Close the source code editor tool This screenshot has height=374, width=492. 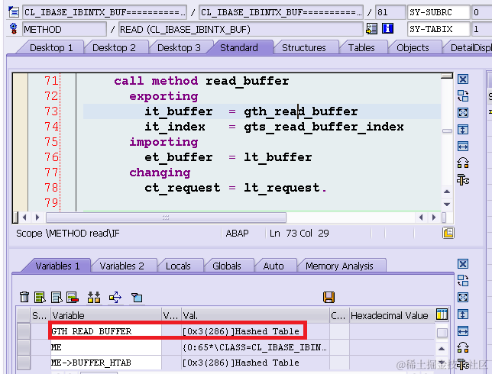tap(463, 79)
